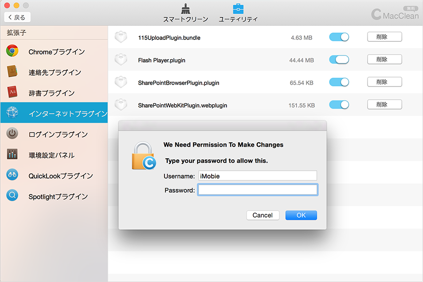This screenshot has width=423, height=282.
Task: Disable SharePointBrowserPlugin.plugin switch
Action: [x=339, y=82]
